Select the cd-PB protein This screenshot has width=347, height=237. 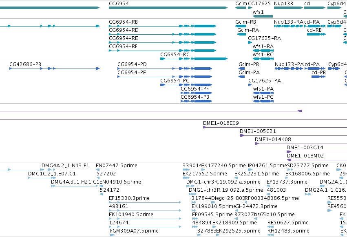[318, 77]
